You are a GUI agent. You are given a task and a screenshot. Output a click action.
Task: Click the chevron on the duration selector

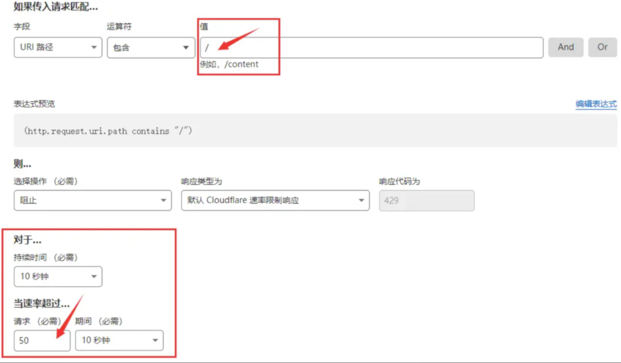click(94, 276)
